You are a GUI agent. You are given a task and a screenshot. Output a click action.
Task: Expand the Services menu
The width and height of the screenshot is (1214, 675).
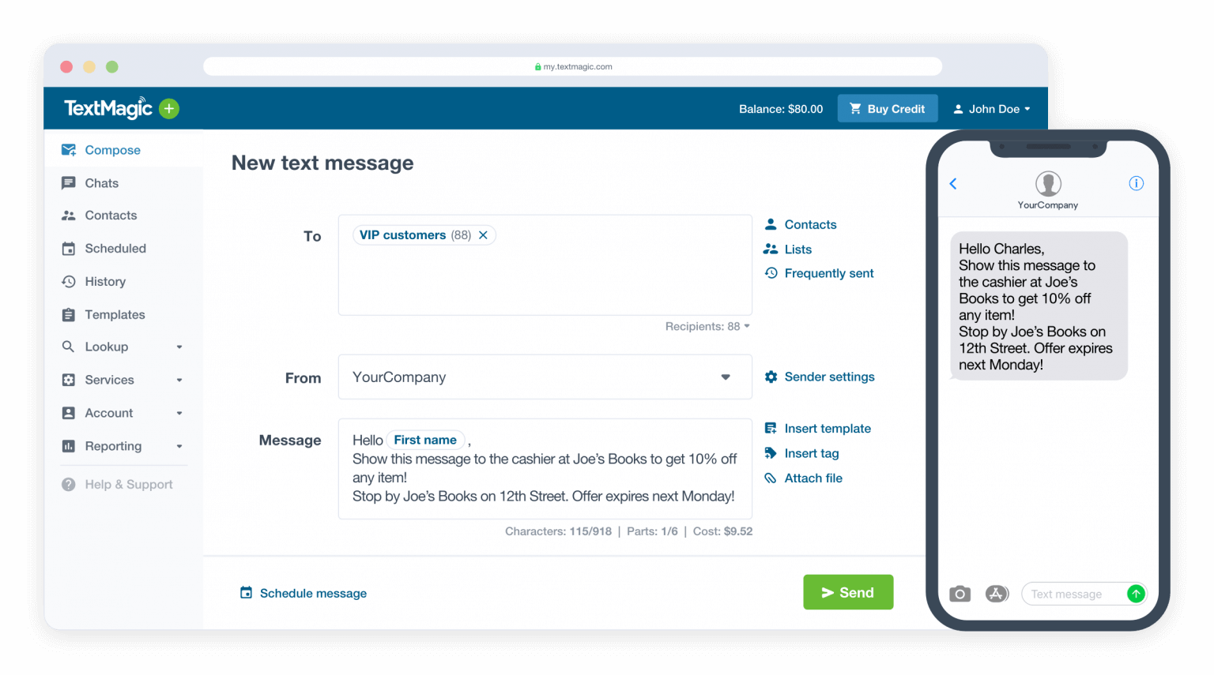pos(108,380)
